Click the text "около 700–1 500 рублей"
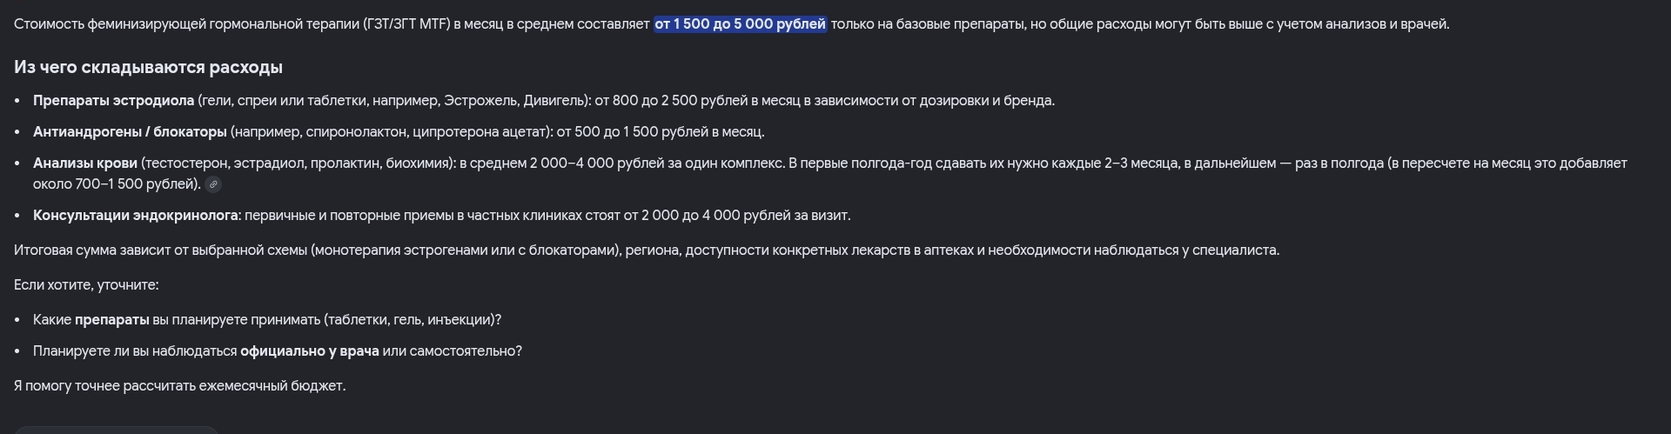This screenshot has width=1671, height=434. point(115,184)
